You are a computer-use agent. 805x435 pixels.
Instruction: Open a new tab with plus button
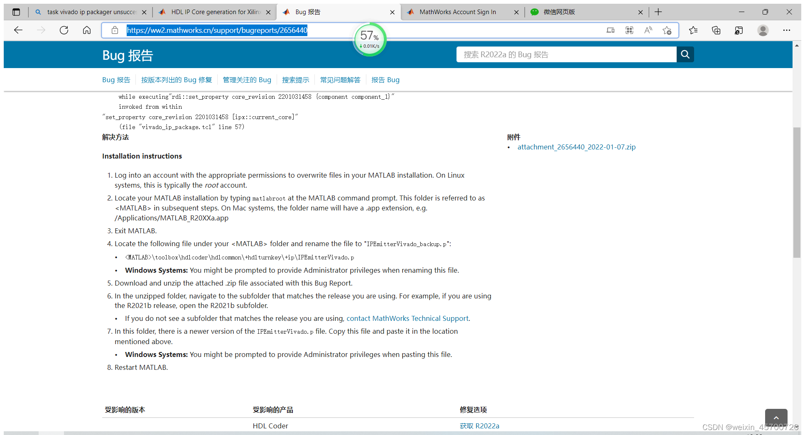coord(658,12)
